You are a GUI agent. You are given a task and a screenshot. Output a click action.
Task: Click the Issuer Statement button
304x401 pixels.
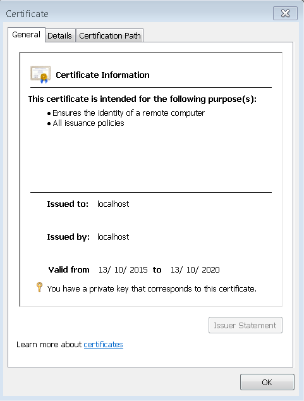(x=245, y=325)
